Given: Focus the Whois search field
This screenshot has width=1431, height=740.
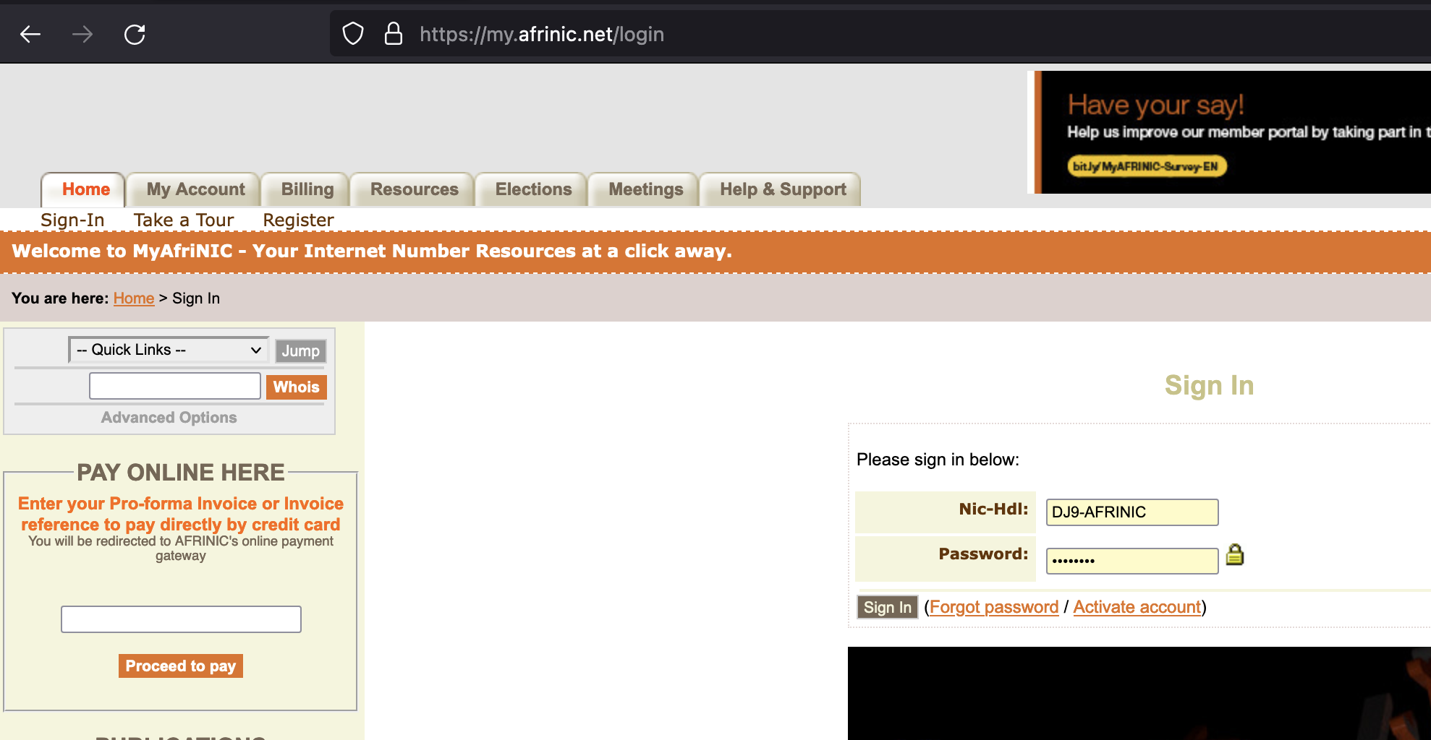Looking at the screenshot, I should (175, 386).
